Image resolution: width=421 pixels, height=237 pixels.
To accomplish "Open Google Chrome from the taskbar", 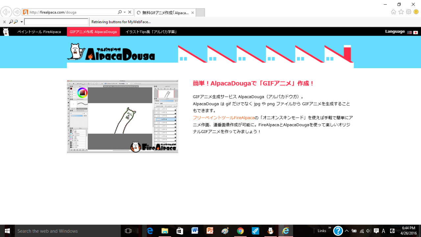I will point(240,231).
